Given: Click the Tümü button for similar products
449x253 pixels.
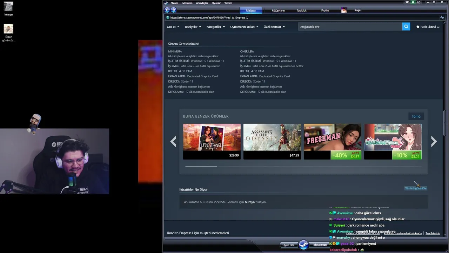Looking at the screenshot, I should click(416, 116).
